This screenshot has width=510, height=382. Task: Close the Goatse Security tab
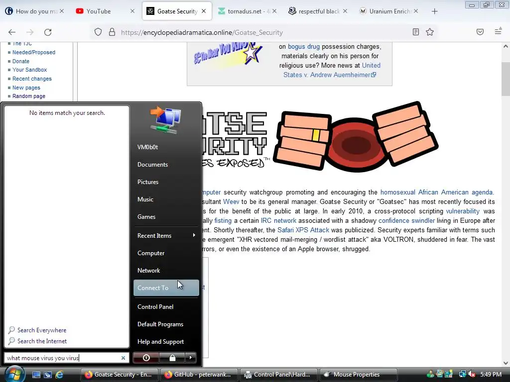pos(204,11)
